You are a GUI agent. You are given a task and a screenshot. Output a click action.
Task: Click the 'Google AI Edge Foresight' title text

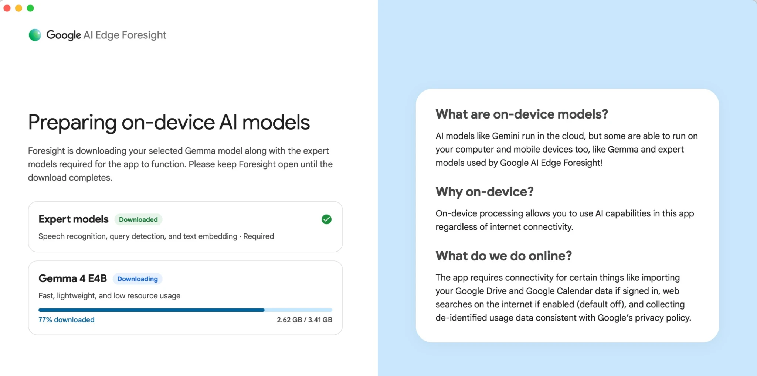click(106, 35)
